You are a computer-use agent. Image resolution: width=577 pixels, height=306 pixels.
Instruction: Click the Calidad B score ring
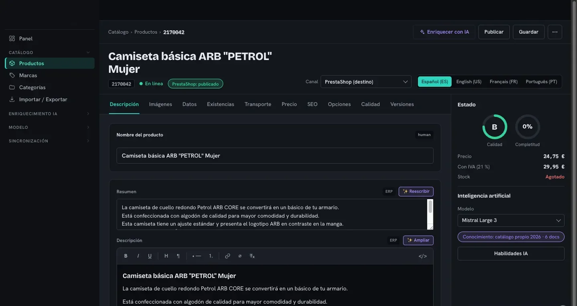coord(494,127)
